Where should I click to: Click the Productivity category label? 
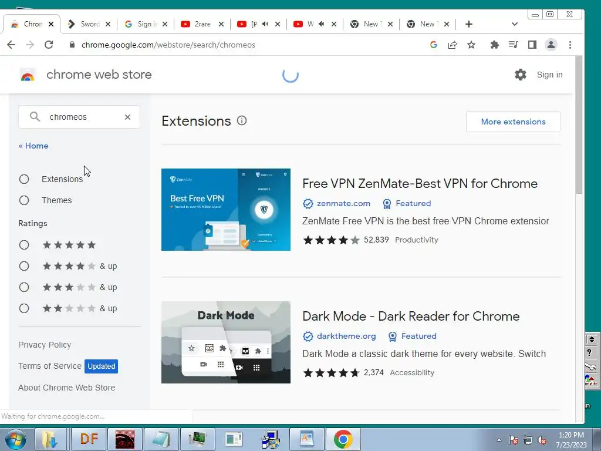(416, 240)
